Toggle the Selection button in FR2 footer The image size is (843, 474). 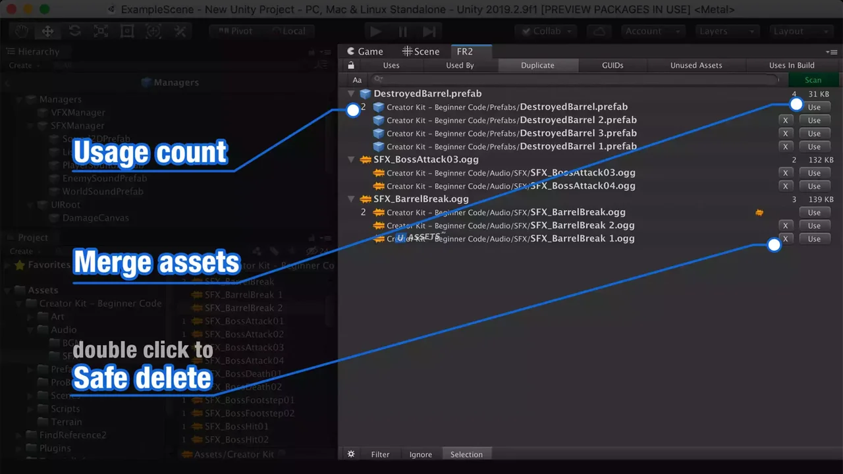466,454
